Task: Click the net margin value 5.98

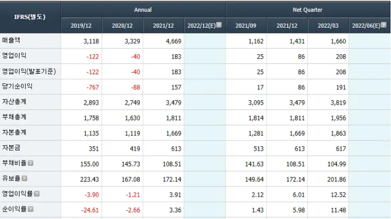Action: point(299,210)
